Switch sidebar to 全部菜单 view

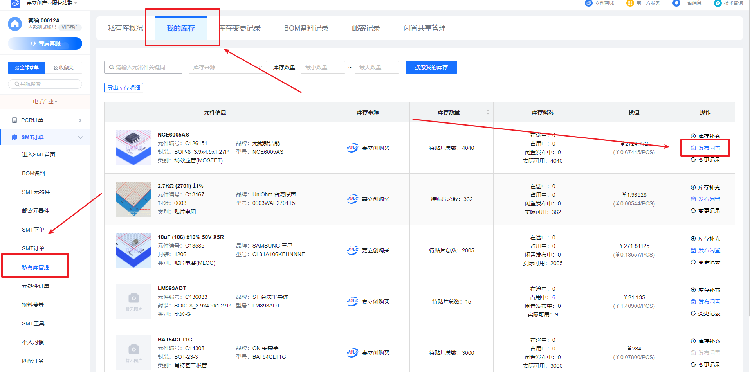(x=27, y=68)
